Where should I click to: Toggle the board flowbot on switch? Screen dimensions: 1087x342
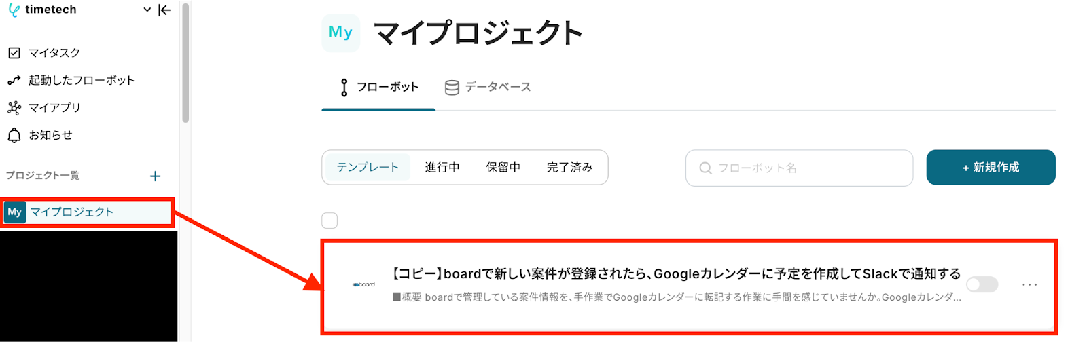tap(982, 284)
